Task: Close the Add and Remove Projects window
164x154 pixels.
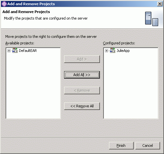Action: click(160, 4)
